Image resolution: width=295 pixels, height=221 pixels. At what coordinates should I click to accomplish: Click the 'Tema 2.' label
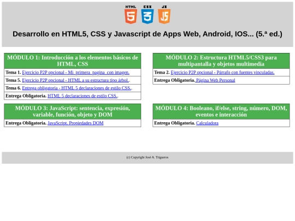coord(162,73)
